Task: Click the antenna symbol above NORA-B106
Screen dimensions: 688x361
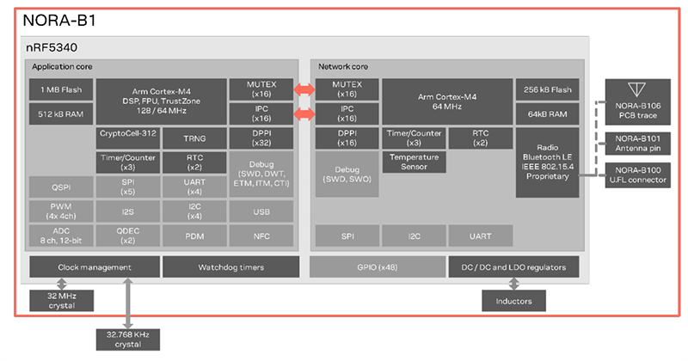Action: 636,90
